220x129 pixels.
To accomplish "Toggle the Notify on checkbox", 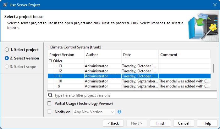I will pos(49,112).
